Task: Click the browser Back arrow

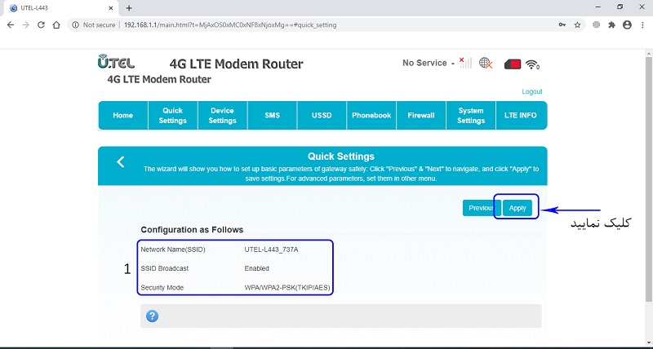Action: tap(11, 25)
